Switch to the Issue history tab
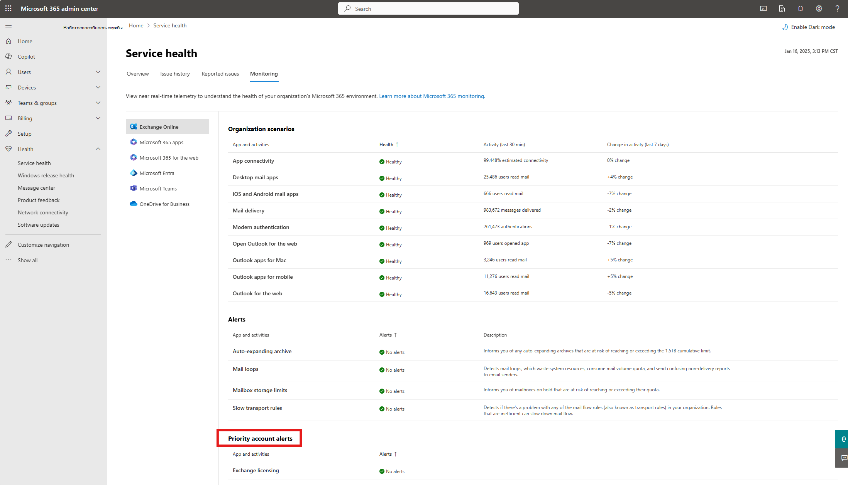 175,74
